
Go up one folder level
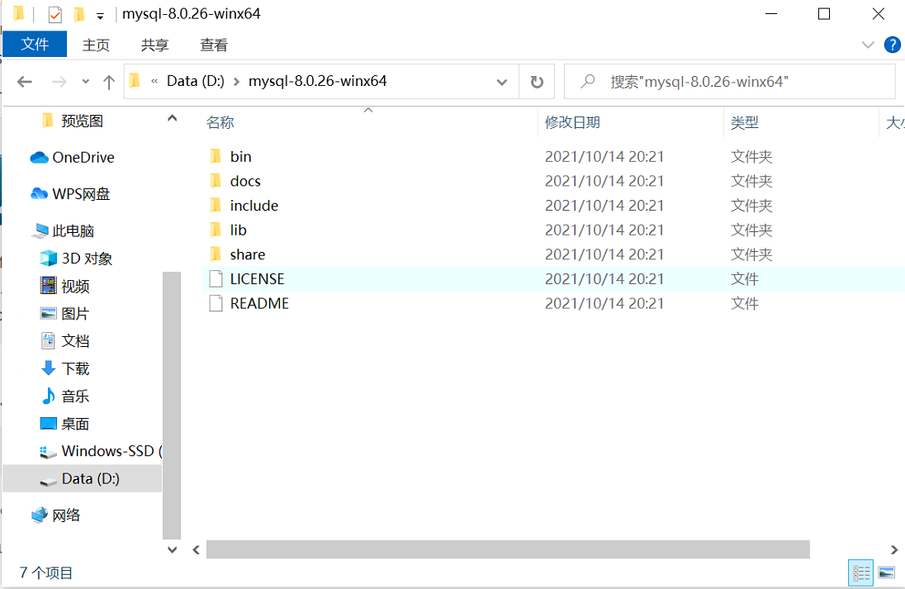(x=109, y=82)
